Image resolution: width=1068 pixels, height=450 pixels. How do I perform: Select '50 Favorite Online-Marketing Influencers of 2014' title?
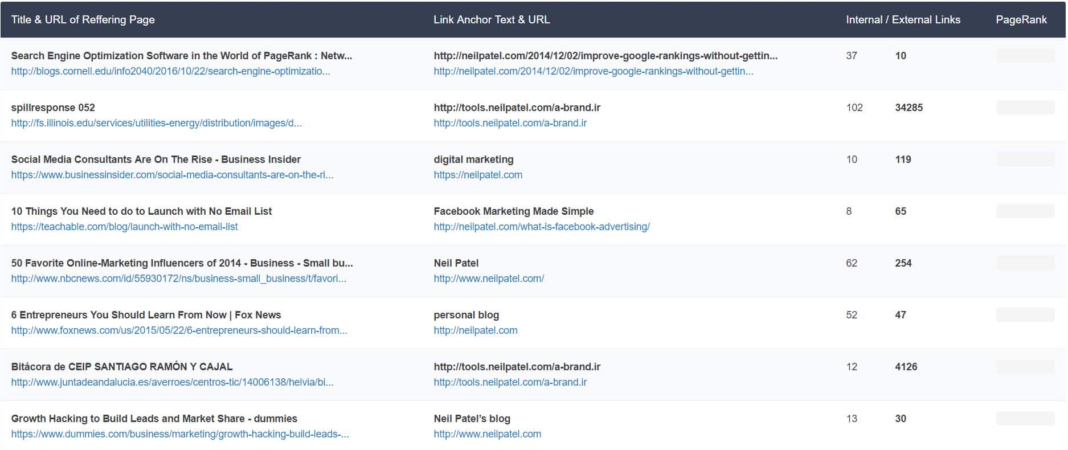(182, 263)
